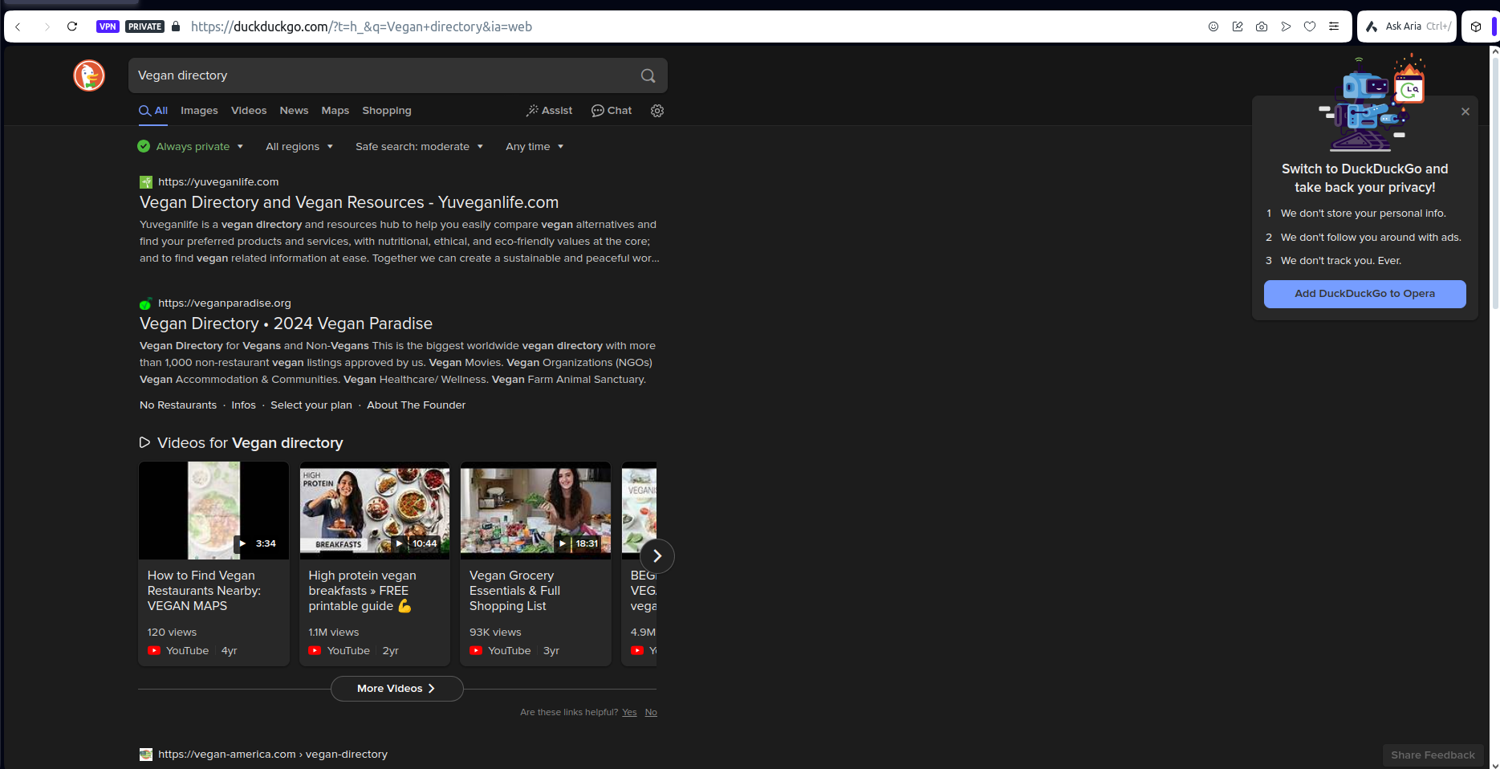Click How to Find Vegan Restaurants title
This screenshot has width=1500, height=769.
point(204,591)
